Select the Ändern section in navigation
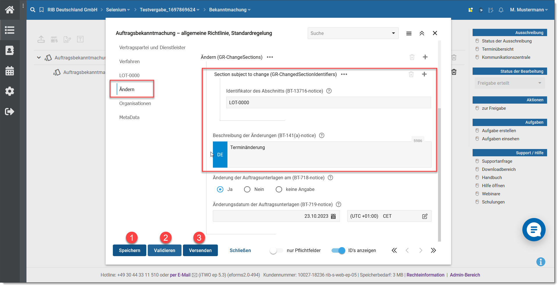Image resolution: width=559 pixels, height=287 pixels. pyautogui.click(x=127, y=89)
